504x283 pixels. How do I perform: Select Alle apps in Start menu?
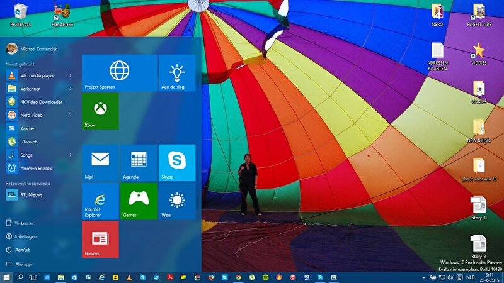tap(24, 264)
